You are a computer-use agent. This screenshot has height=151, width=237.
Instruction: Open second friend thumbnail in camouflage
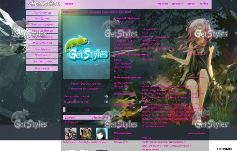tap(86, 133)
